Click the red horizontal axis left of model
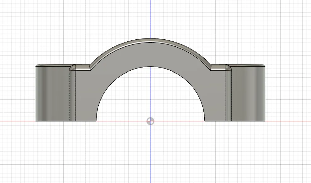The height and width of the screenshot is (183, 311). pos(17,121)
